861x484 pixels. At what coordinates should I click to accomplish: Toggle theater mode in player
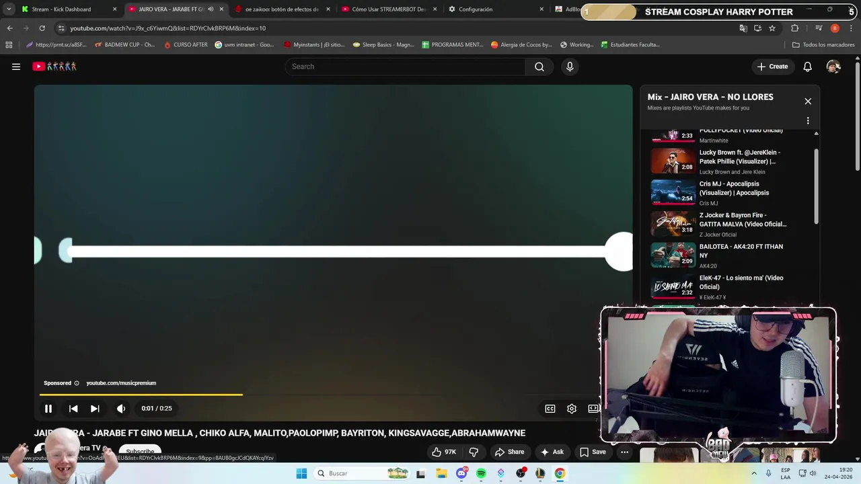click(x=593, y=408)
